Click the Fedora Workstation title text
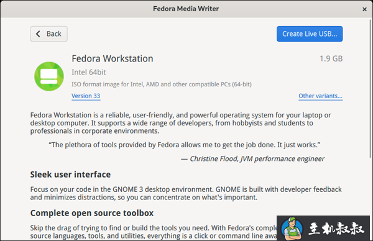The width and height of the screenshot is (373, 241). (x=113, y=58)
